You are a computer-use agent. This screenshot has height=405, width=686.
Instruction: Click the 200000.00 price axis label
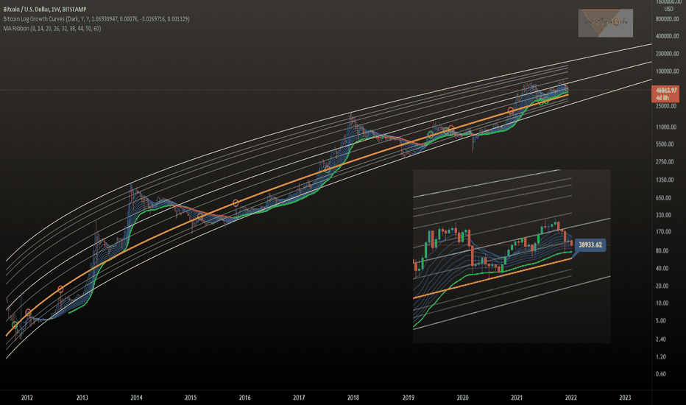click(667, 54)
